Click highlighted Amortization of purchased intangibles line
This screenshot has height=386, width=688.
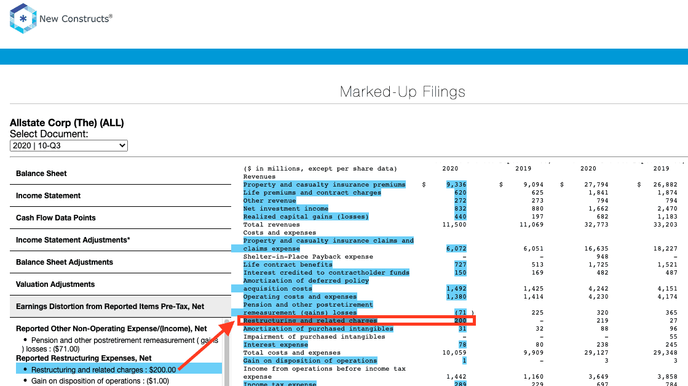318,329
